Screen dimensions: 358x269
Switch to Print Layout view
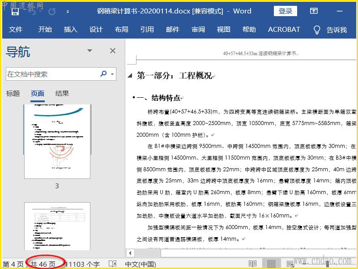pyautogui.click(x=271, y=264)
